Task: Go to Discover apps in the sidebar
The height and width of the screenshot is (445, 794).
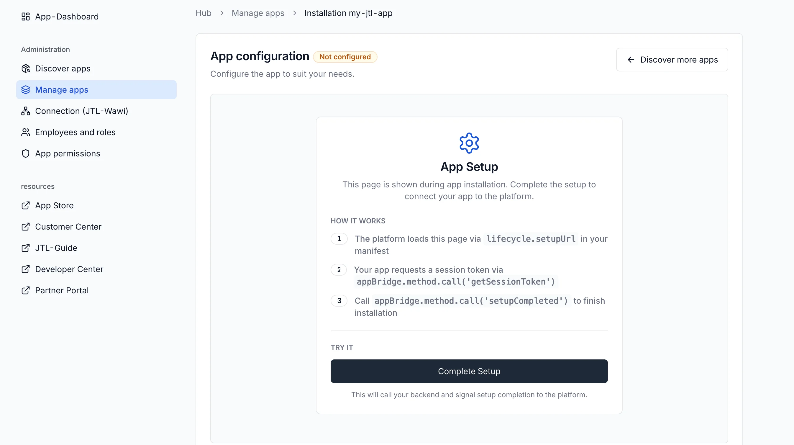Action: point(96,68)
